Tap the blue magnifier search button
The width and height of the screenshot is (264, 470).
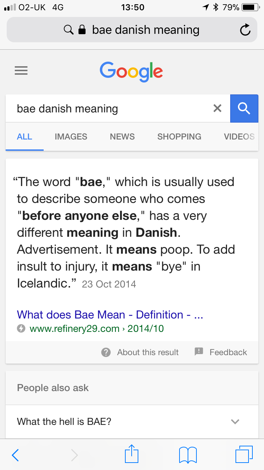coord(244,109)
